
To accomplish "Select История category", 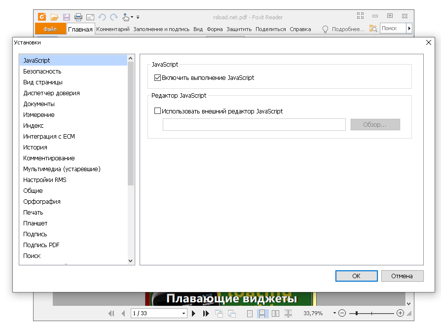I will [73, 147].
